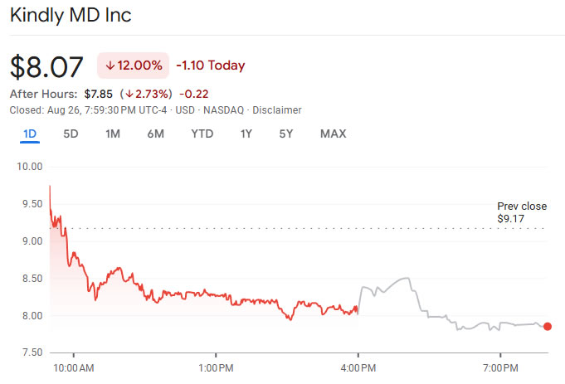Switch to the 5D chart tab
The image size is (565, 384).
click(x=71, y=134)
